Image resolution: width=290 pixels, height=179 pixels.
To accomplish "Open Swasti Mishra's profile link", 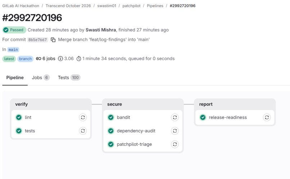I will coord(101,30).
